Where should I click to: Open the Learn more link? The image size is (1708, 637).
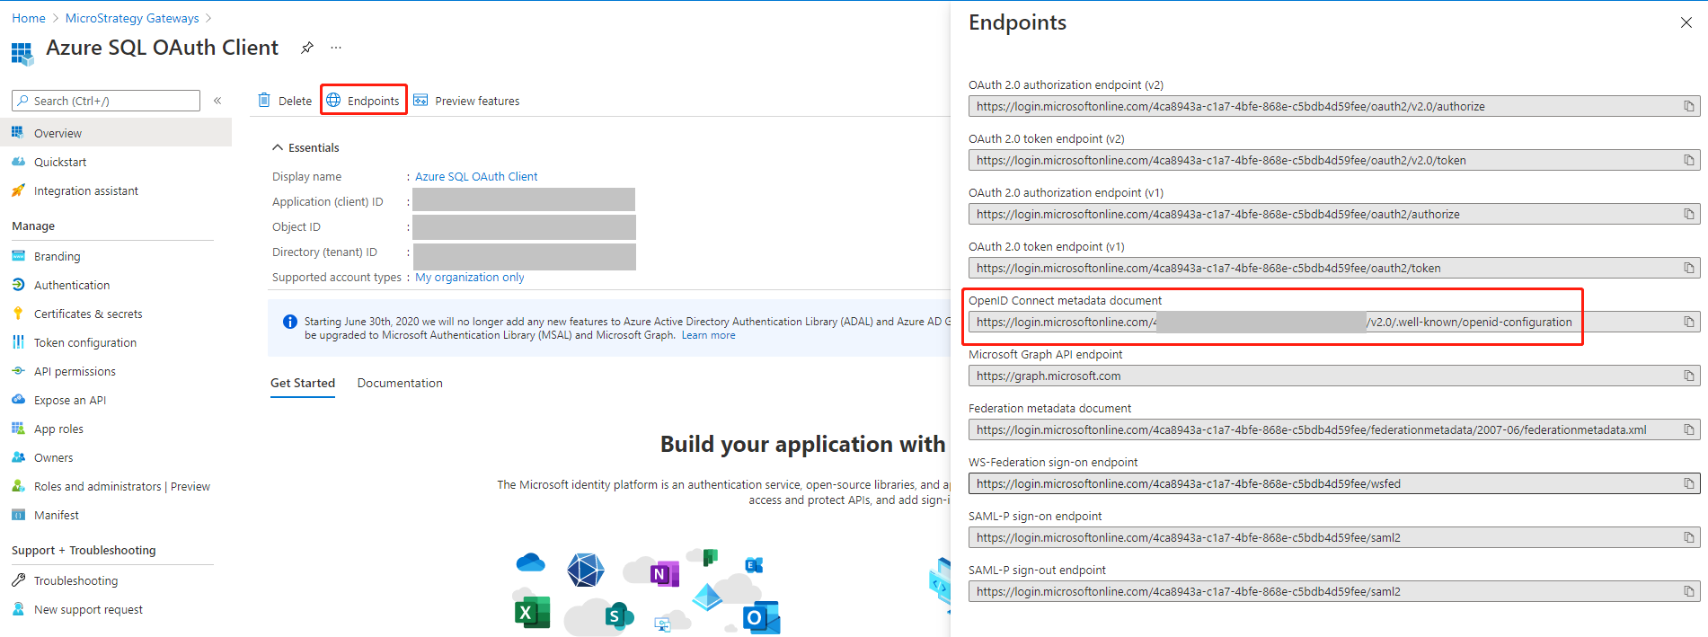click(x=708, y=335)
